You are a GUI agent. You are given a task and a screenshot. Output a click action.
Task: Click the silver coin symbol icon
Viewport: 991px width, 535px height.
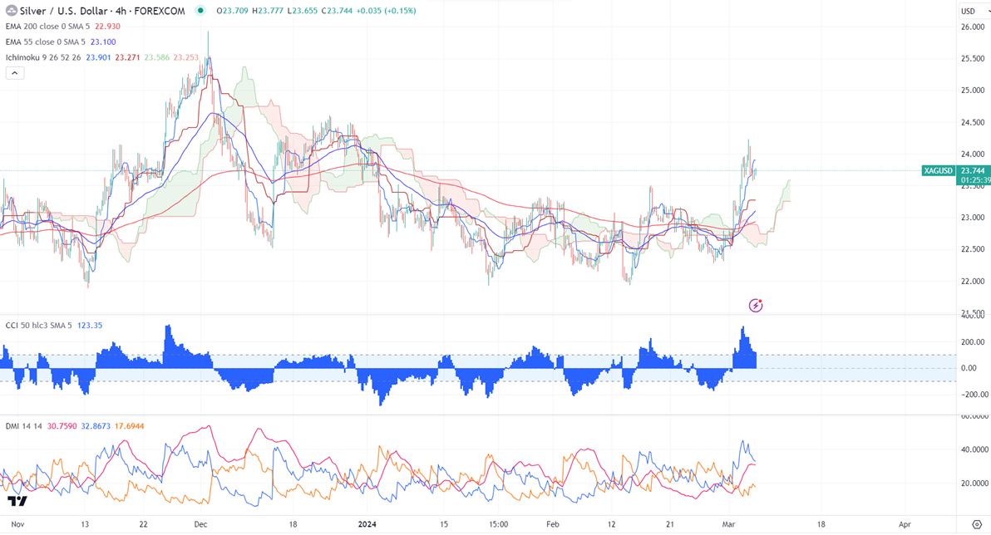(11, 11)
